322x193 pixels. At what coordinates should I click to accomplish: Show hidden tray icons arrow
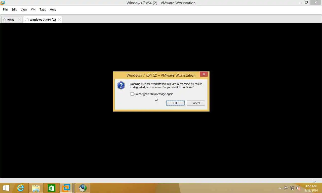(x=280, y=188)
